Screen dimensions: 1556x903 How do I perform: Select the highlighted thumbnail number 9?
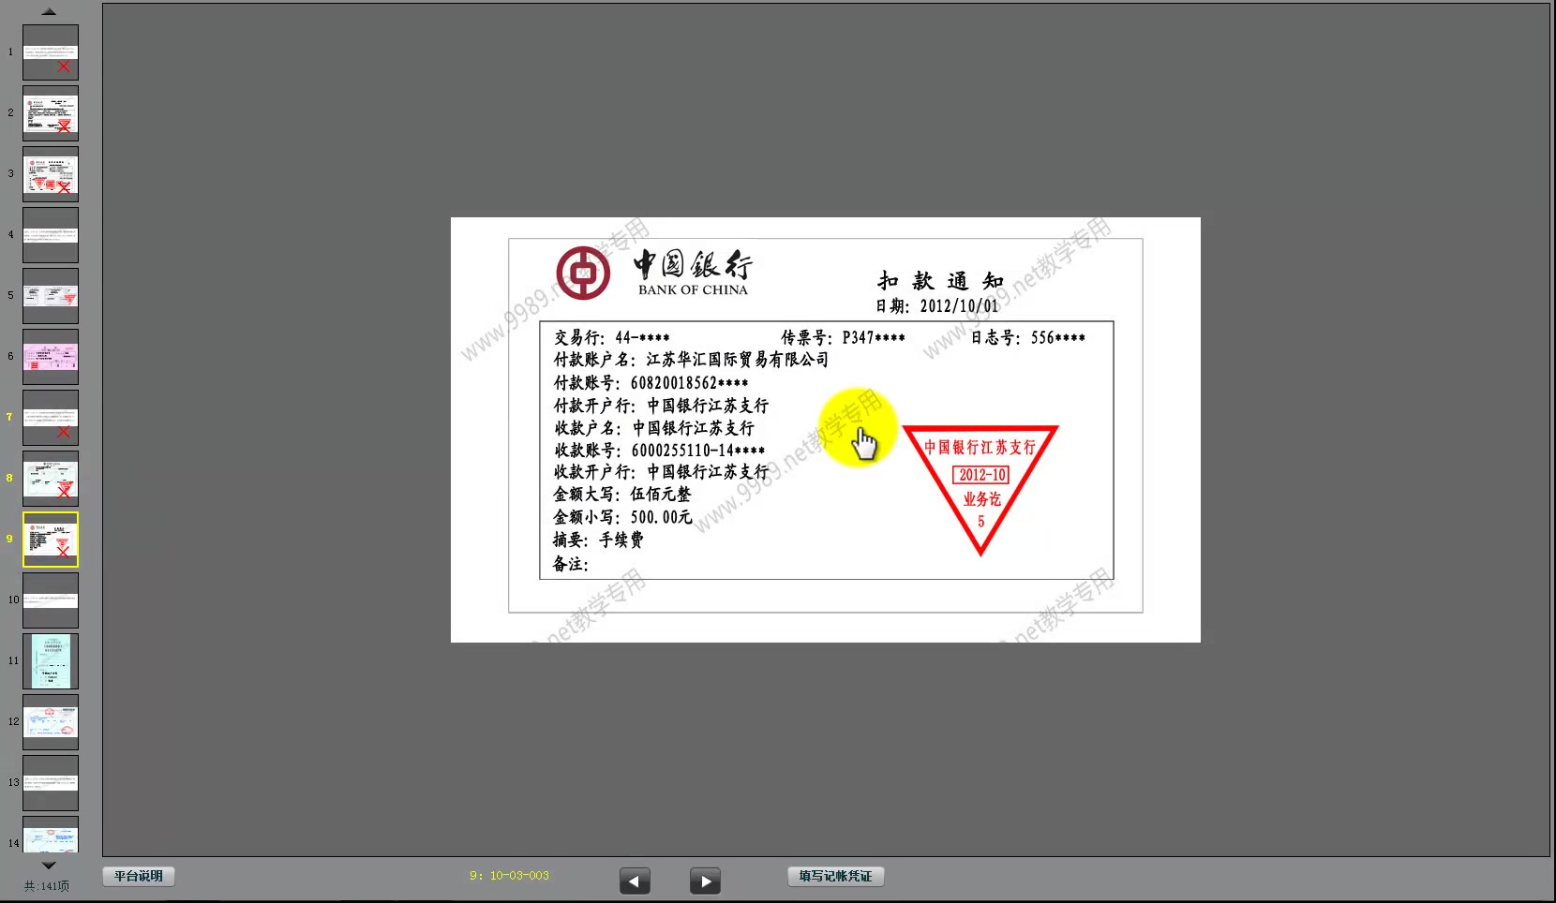51,540
